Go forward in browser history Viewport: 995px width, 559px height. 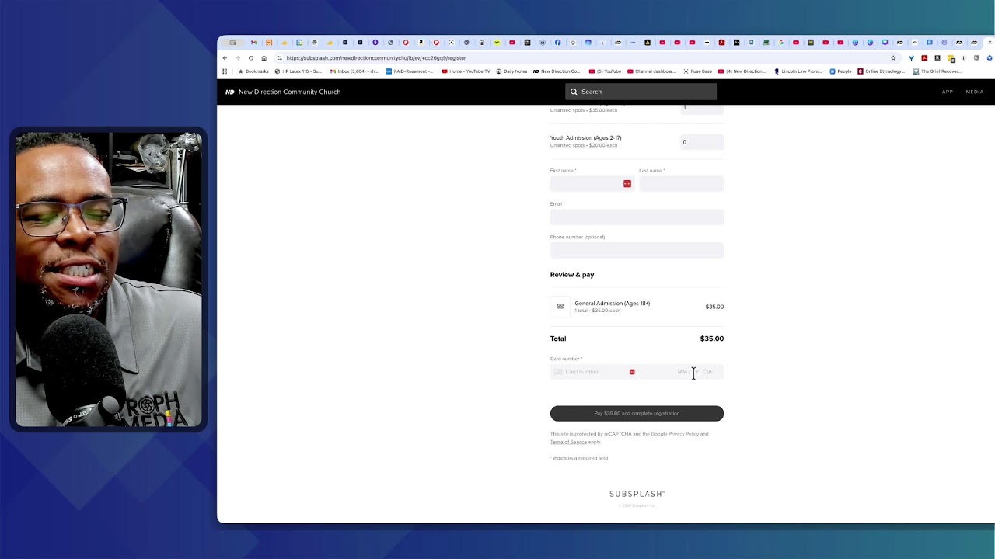[x=238, y=58]
